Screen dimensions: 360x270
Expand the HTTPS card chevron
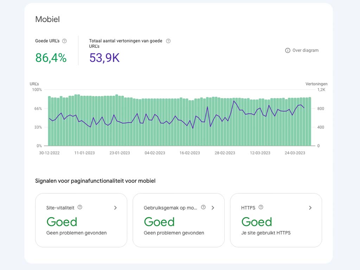(310, 208)
